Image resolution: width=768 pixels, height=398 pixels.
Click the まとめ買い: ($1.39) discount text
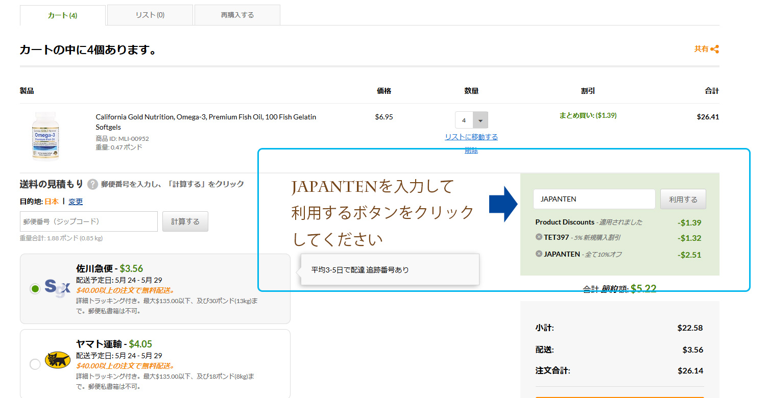tap(588, 115)
